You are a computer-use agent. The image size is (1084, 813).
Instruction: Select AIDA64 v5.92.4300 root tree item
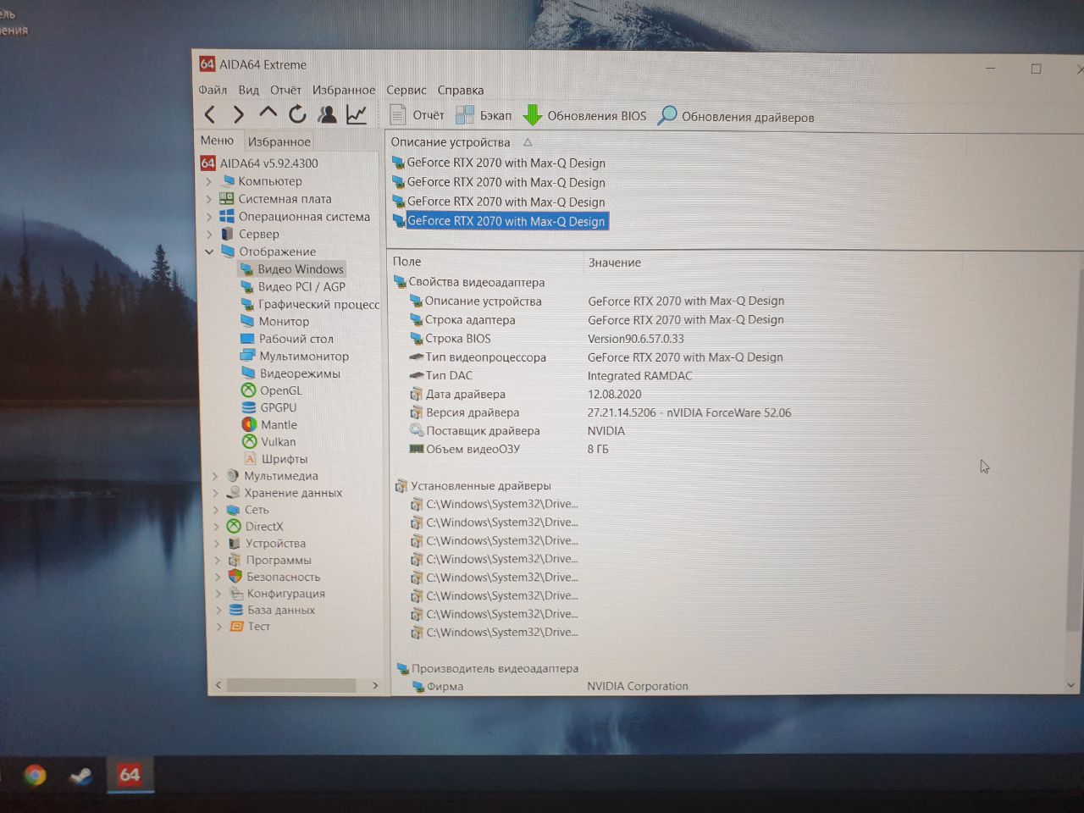click(x=259, y=163)
